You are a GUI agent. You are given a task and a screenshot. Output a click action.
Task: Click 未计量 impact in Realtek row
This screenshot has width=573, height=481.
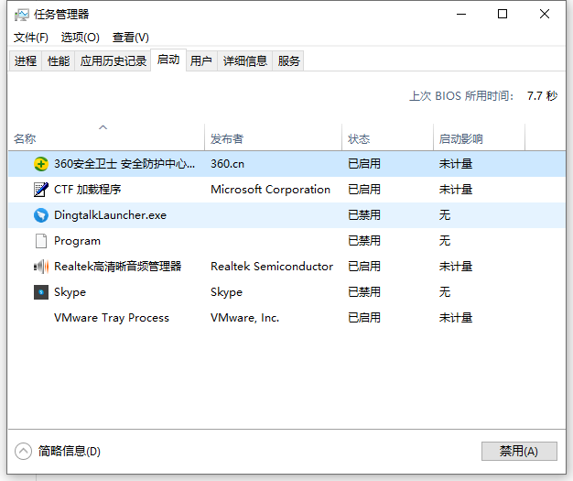coord(456,267)
